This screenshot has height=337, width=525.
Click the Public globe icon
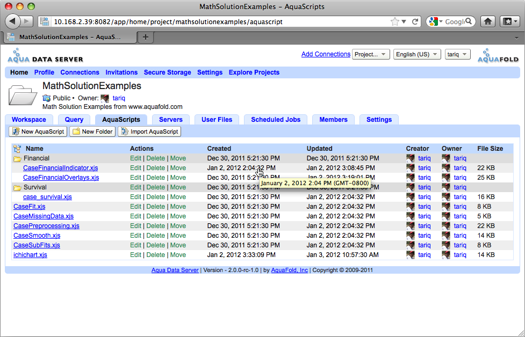(x=47, y=98)
